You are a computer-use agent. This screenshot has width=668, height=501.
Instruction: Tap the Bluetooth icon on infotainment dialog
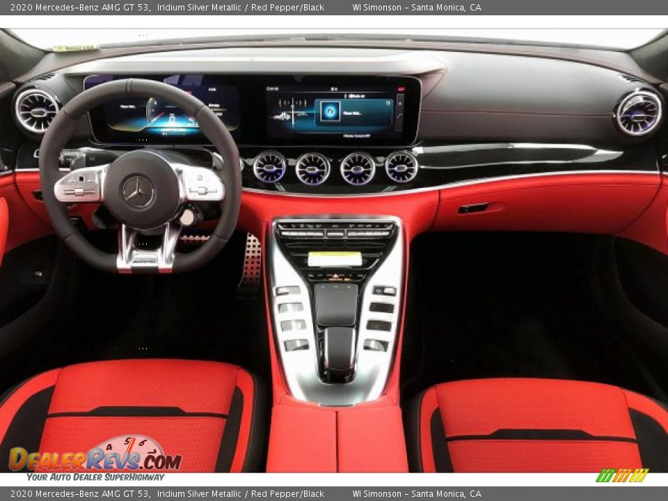pyautogui.click(x=388, y=102)
